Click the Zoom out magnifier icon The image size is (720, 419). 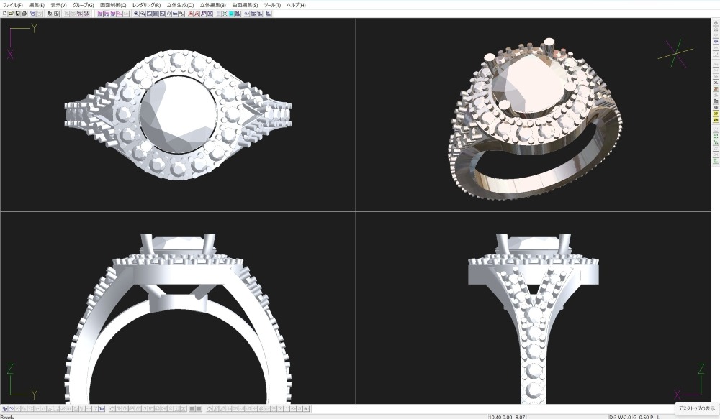(x=143, y=13)
